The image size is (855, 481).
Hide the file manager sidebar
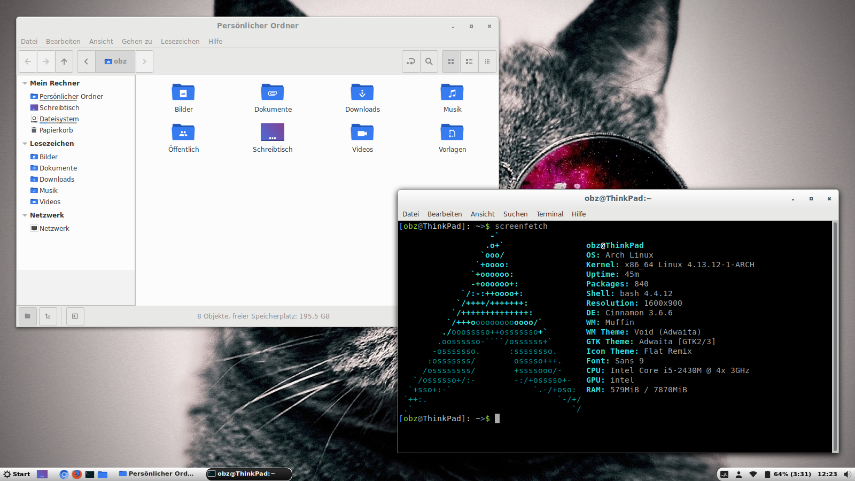pyautogui.click(x=75, y=316)
